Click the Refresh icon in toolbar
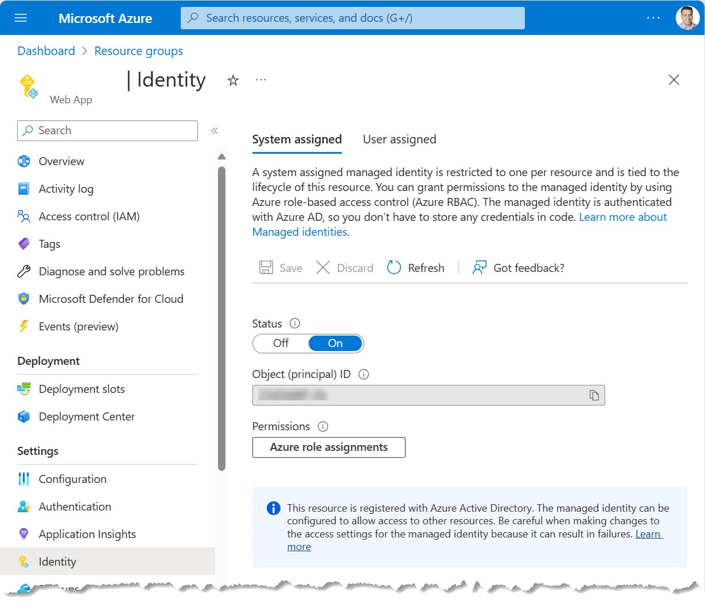The image size is (705, 604). pyautogui.click(x=394, y=268)
